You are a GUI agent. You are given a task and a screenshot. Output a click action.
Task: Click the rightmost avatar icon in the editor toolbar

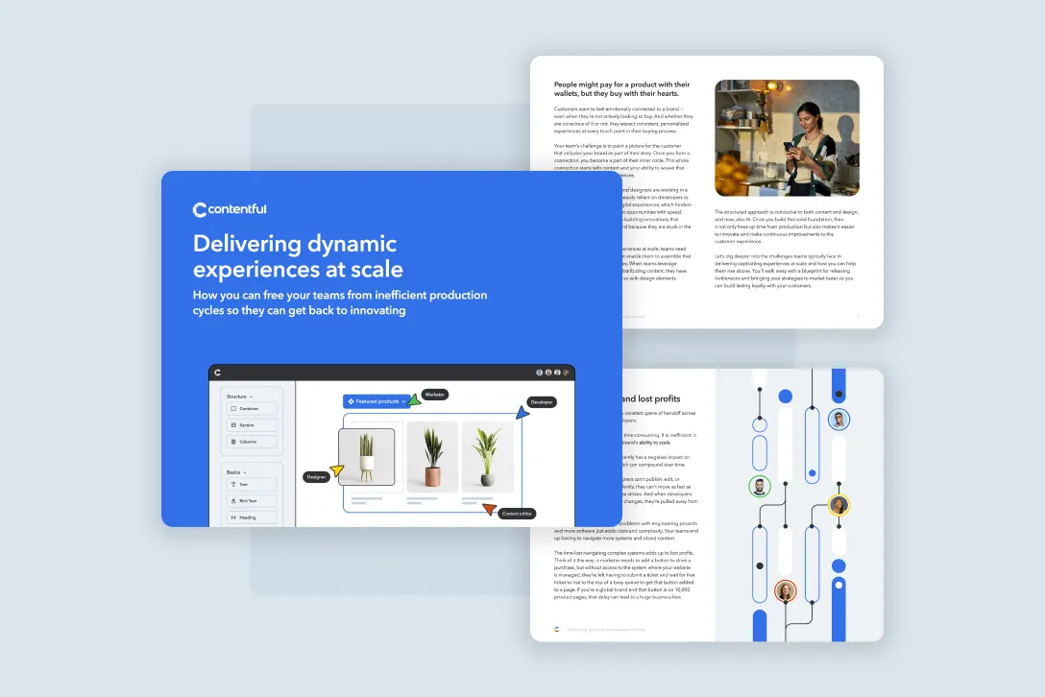566,372
